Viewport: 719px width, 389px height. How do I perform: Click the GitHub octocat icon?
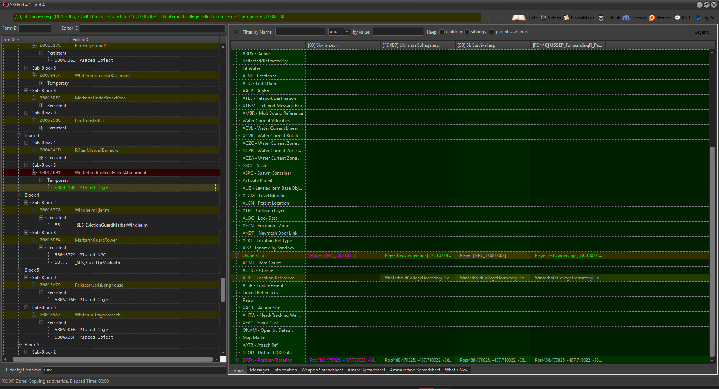(x=601, y=18)
